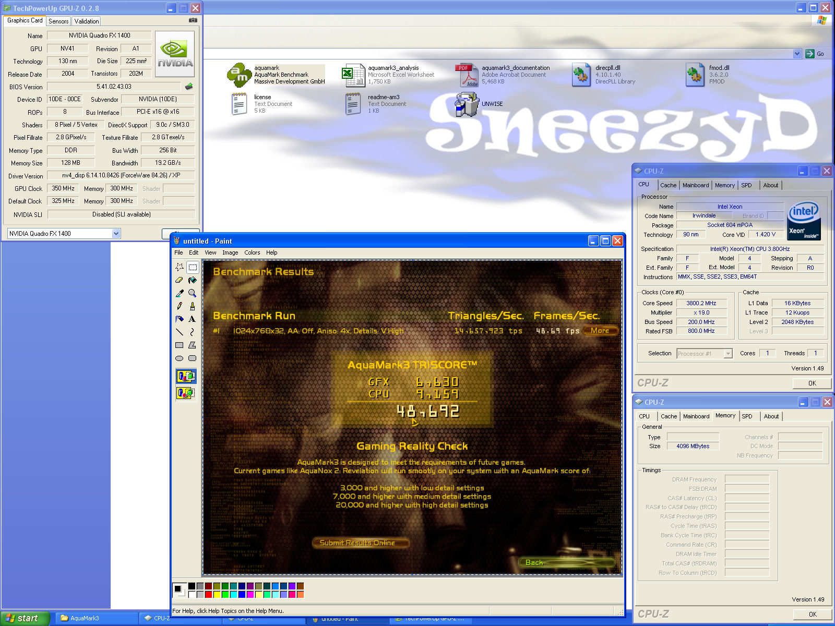This screenshot has height=626, width=835.
Task: Select the Text tool in Paint
Action: click(193, 319)
